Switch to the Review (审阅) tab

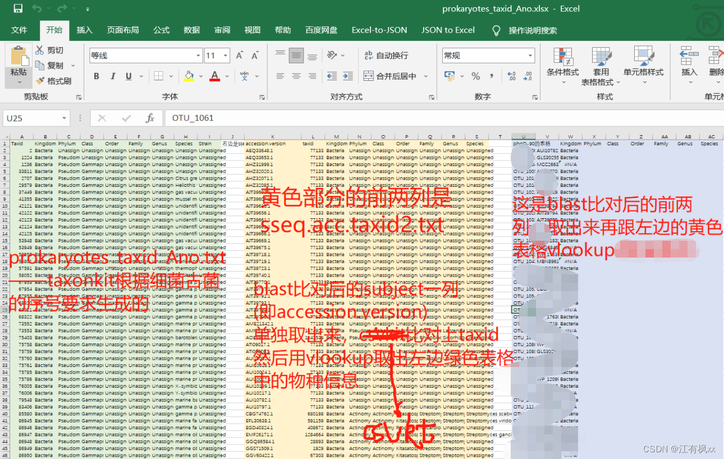(x=222, y=30)
